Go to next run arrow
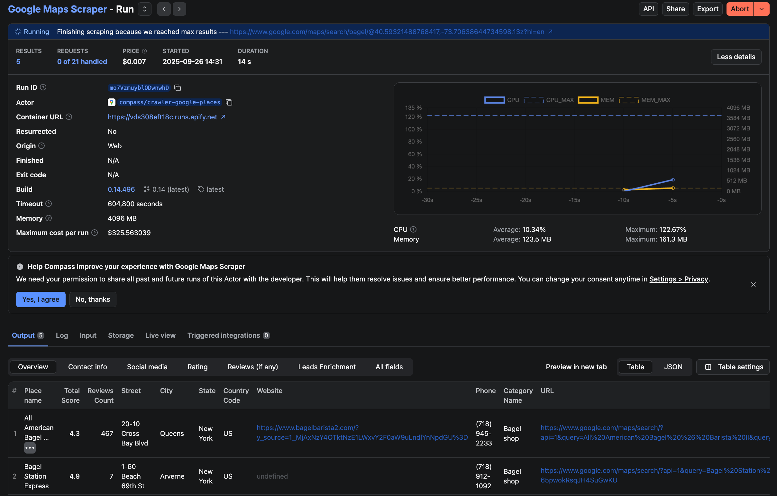 coord(179,9)
